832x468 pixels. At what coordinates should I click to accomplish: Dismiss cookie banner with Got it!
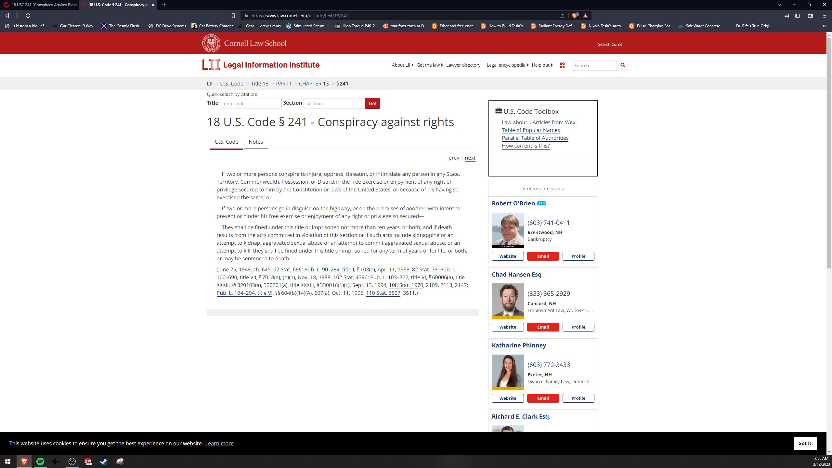click(x=805, y=443)
